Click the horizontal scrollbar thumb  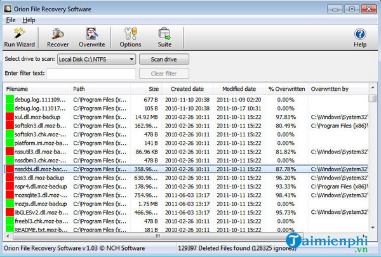pos(158,236)
